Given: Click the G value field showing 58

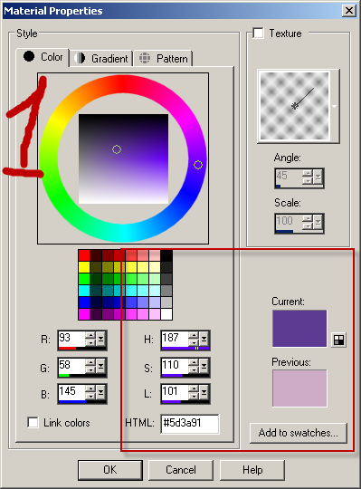Looking at the screenshot, I should click(71, 365).
